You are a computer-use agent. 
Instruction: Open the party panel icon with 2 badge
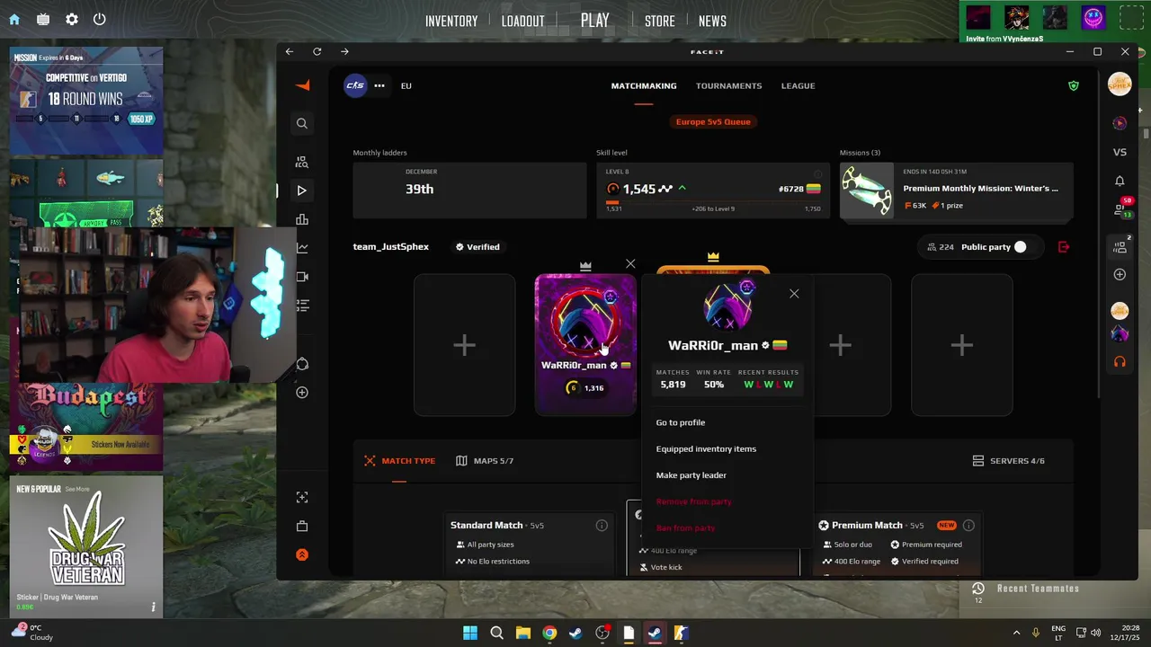point(1121,245)
